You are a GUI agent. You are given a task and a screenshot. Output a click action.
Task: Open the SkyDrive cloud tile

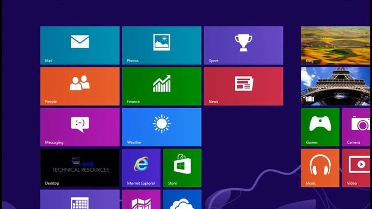(x=182, y=199)
